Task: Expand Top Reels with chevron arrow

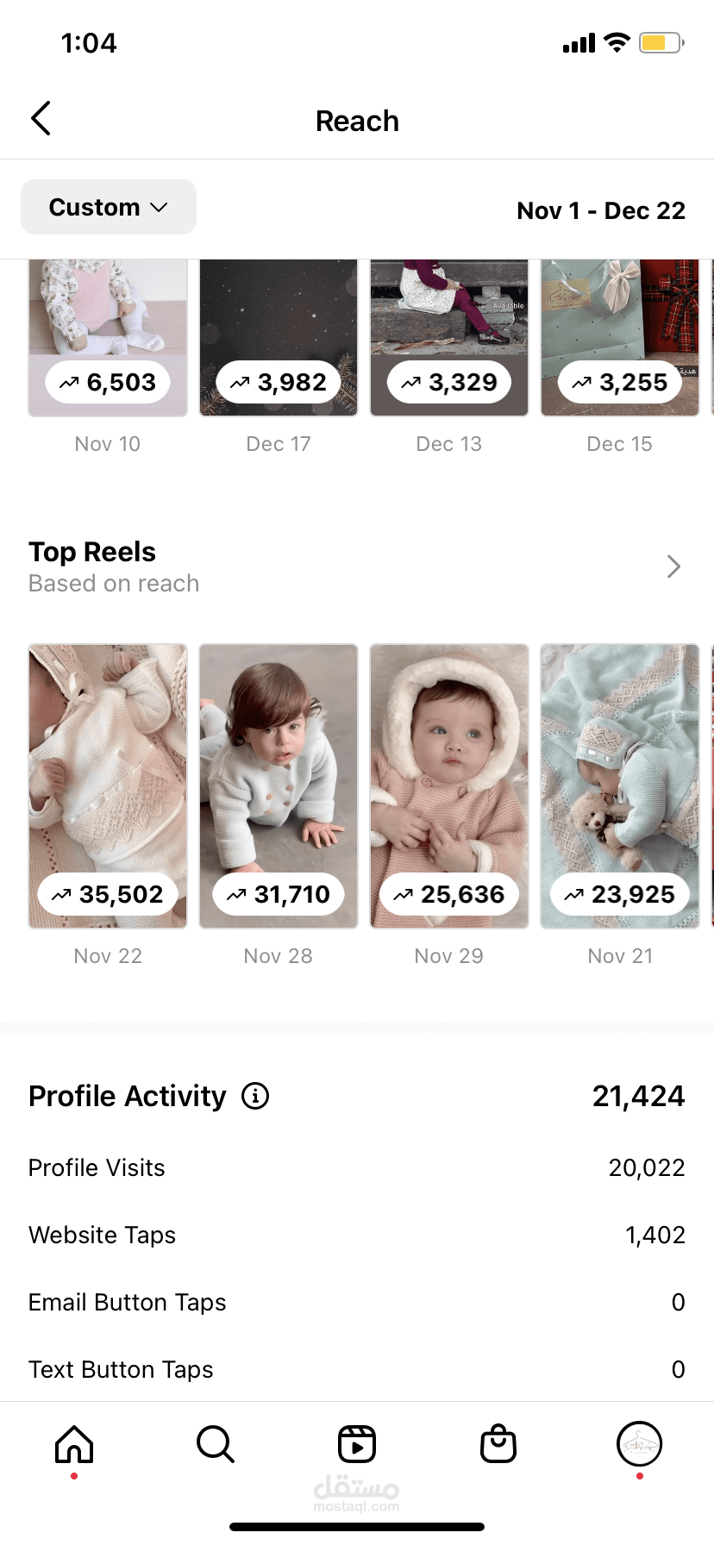Action: [x=673, y=566]
